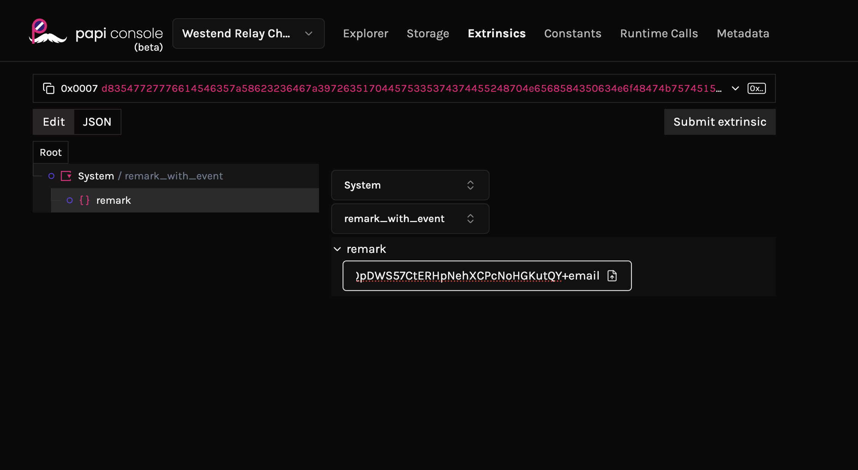Click the pink call icon beside System
Image resolution: width=858 pixels, height=470 pixels.
click(66, 176)
